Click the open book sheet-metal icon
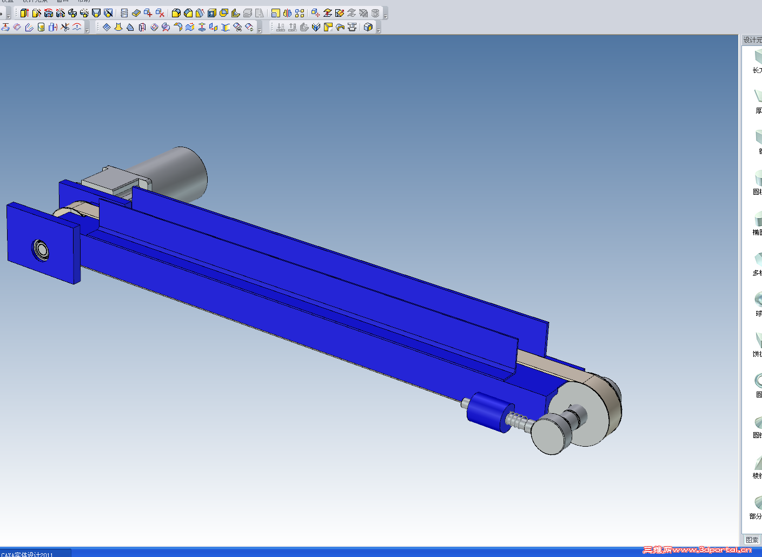Screen dimensions: 762x557 (316, 27)
